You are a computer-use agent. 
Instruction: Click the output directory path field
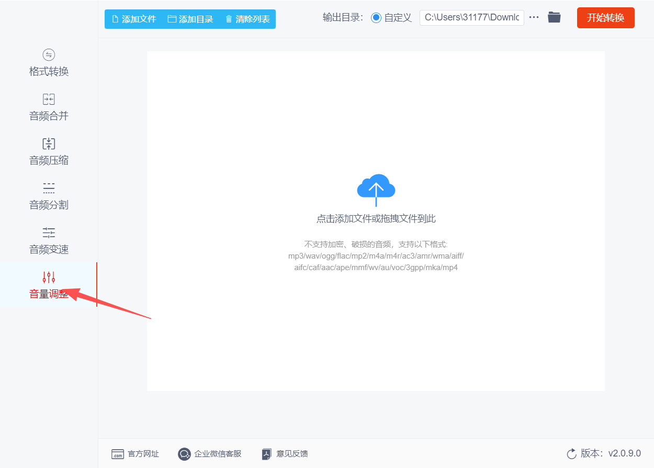[472, 17]
